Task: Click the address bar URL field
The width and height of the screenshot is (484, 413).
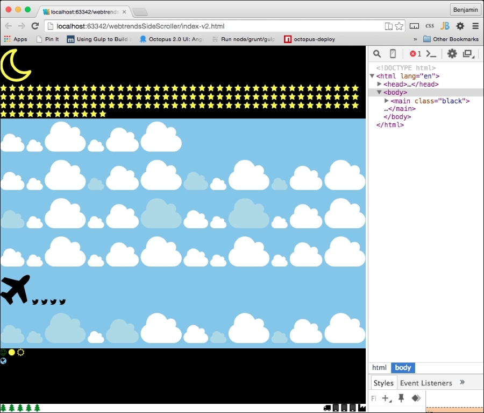Action: click(215, 26)
